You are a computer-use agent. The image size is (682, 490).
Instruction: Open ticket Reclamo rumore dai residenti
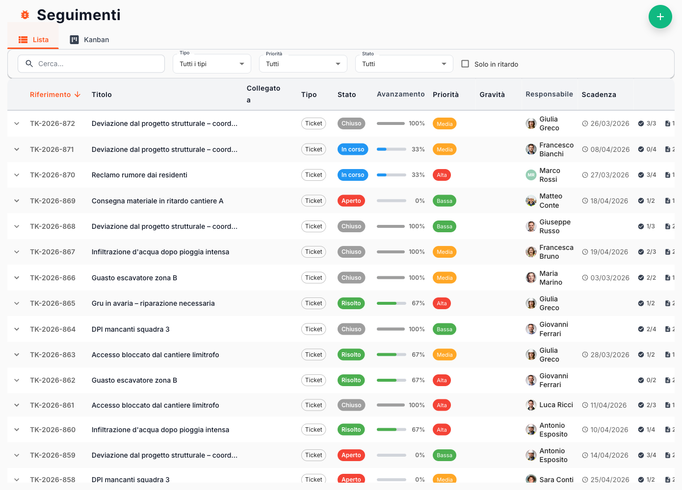pos(139,175)
